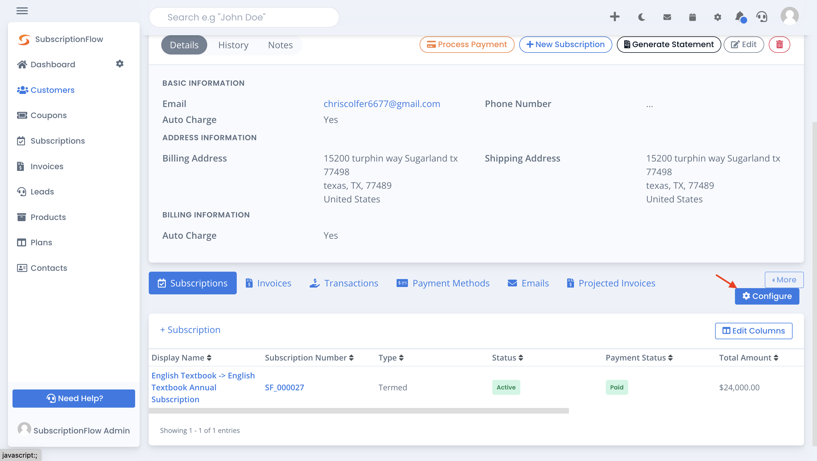Viewport: 817px width, 461px height.
Task: Open Contacts in sidebar
Action: pos(42,268)
